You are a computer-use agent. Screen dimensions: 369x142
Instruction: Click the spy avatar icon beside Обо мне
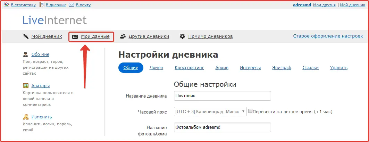click(x=25, y=55)
